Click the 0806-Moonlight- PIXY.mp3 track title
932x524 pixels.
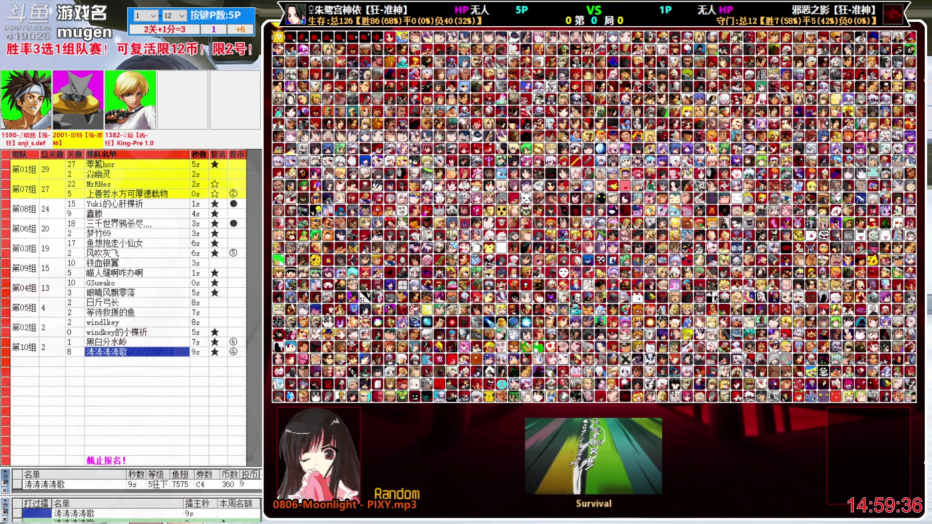click(x=345, y=505)
